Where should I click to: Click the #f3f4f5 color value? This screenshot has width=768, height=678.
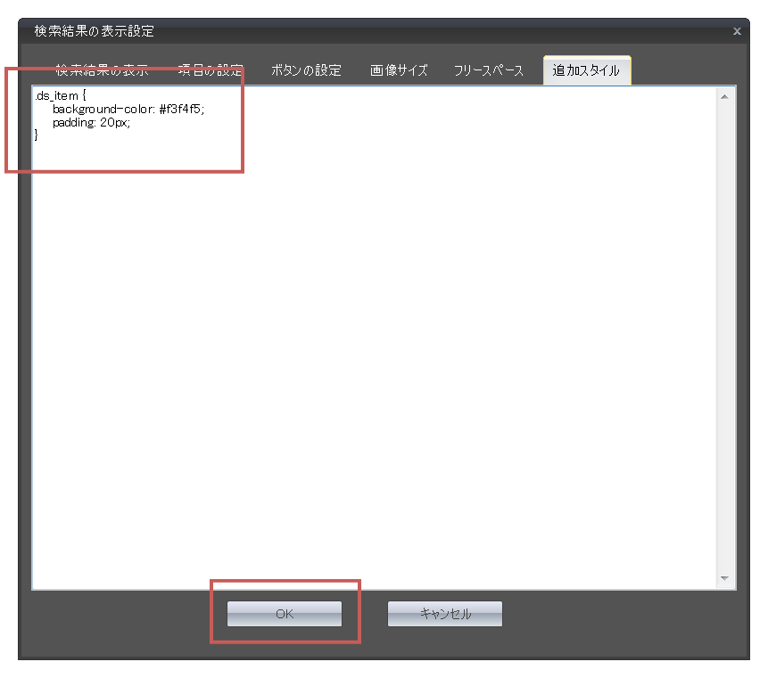point(181,109)
